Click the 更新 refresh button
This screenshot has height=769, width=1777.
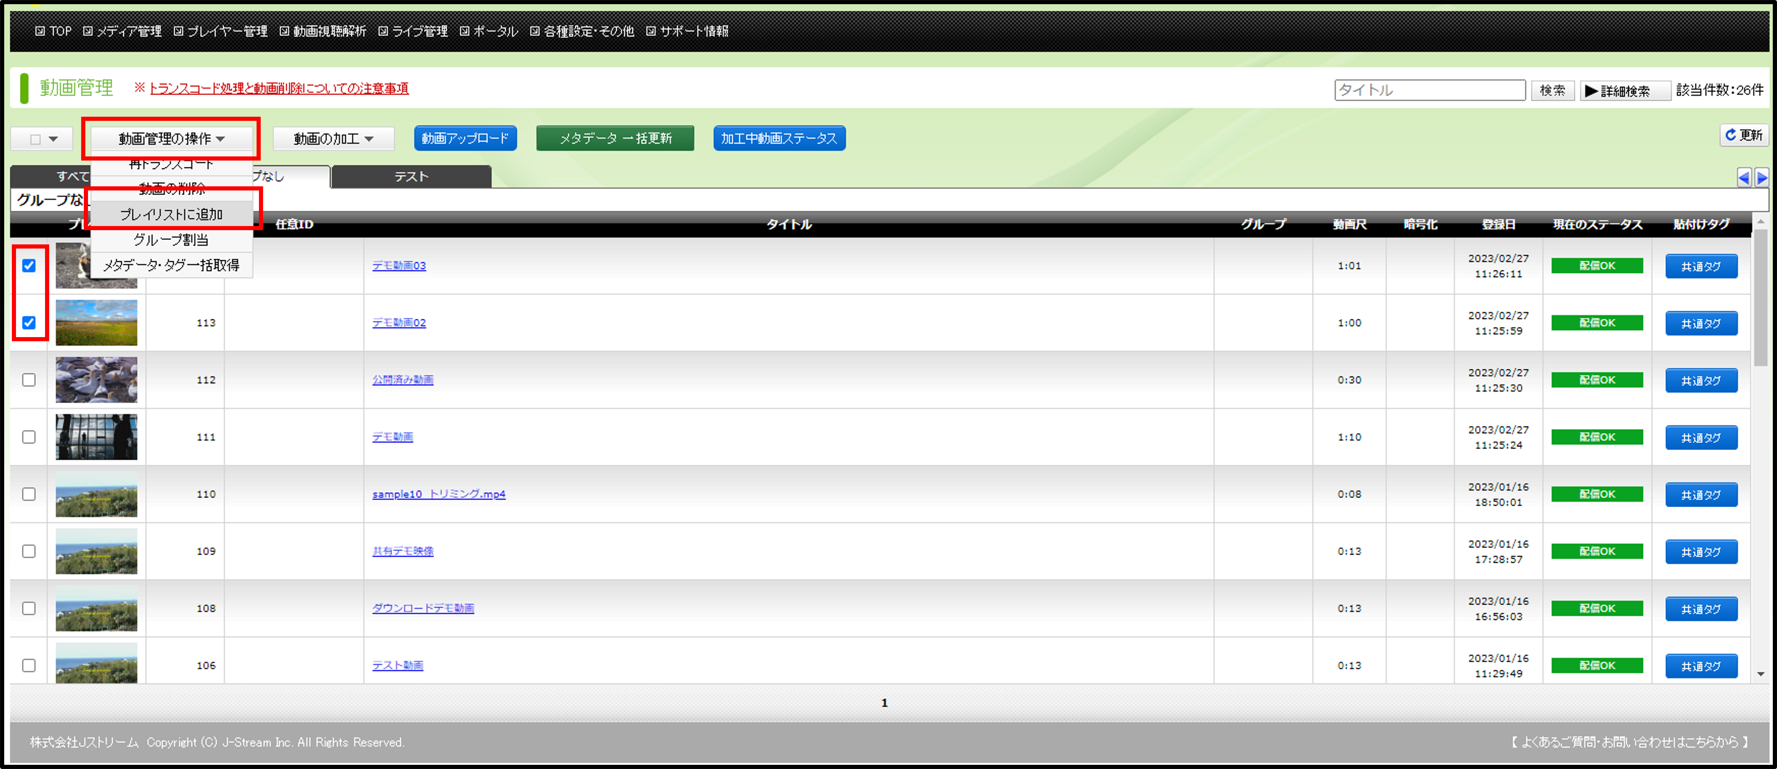[x=1744, y=135]
